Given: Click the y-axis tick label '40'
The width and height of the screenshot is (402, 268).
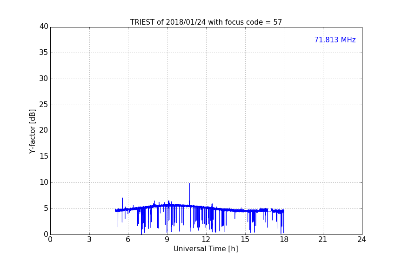Looking at the screenshot, I should tap(44, 27).
